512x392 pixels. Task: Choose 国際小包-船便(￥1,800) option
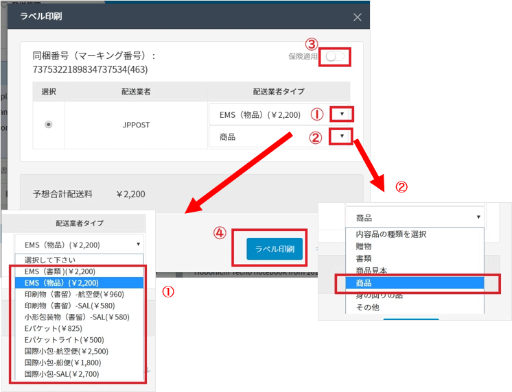(x=79, y=363)
